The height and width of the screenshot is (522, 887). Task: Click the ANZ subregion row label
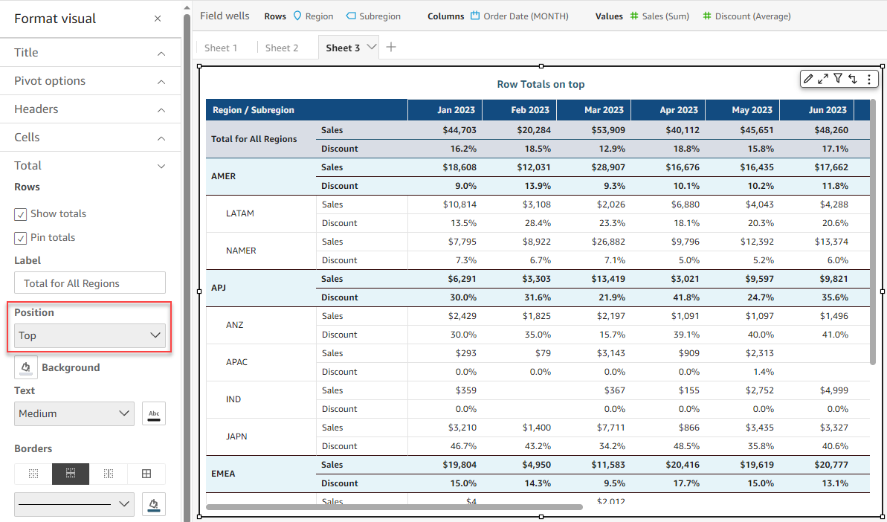pos(235,325)
